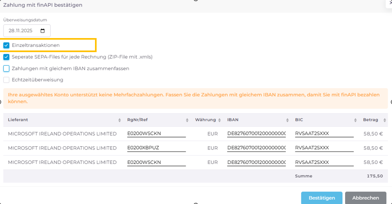Sort table by BIC column arrows
This screenshot has height=204, width=392.
coord(356,120)
